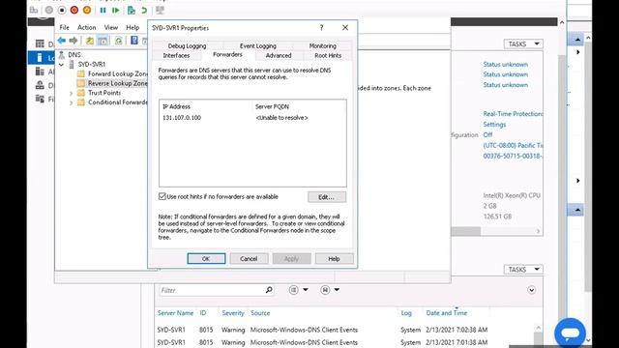Expand the Trust Points node
This screenshot has height=348, width=619.
(71, 93)
